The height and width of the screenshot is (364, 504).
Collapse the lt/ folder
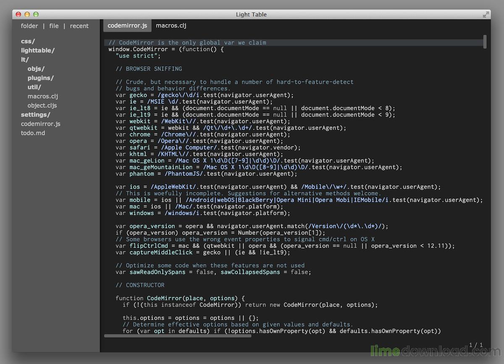click(25, 60)
